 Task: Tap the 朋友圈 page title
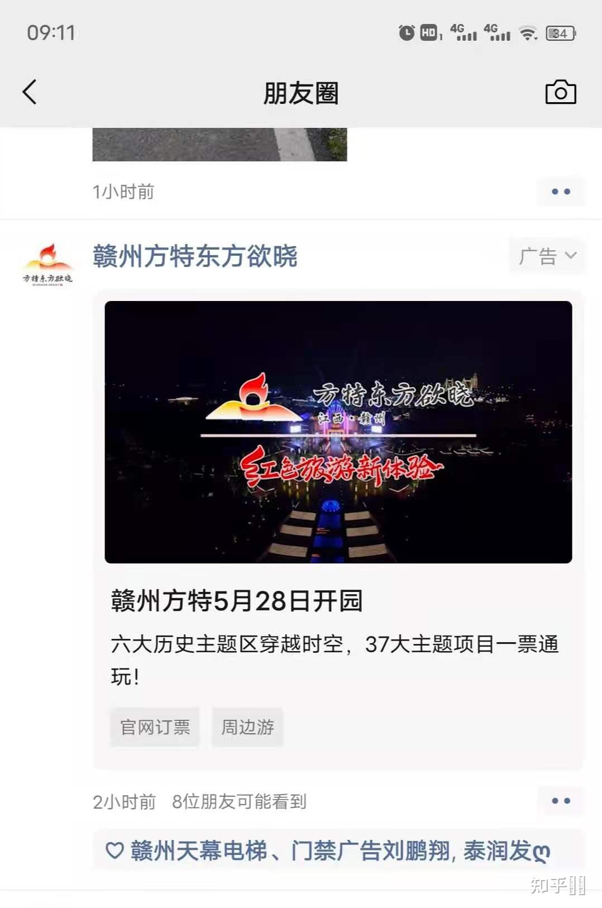pyautogui.click(x=301, y=93)
